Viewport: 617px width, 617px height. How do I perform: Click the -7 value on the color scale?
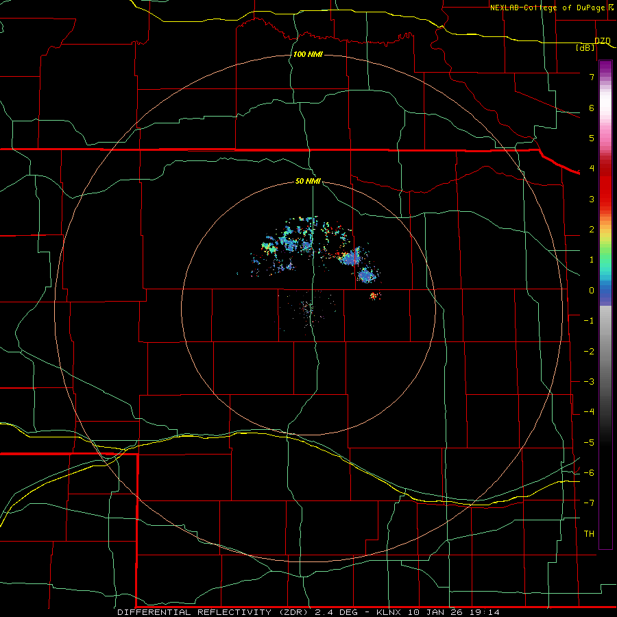(x=589, y=503)
